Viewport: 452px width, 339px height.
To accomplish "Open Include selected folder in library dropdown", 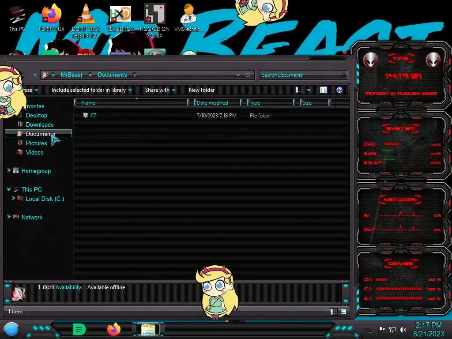I will [91, 90].
